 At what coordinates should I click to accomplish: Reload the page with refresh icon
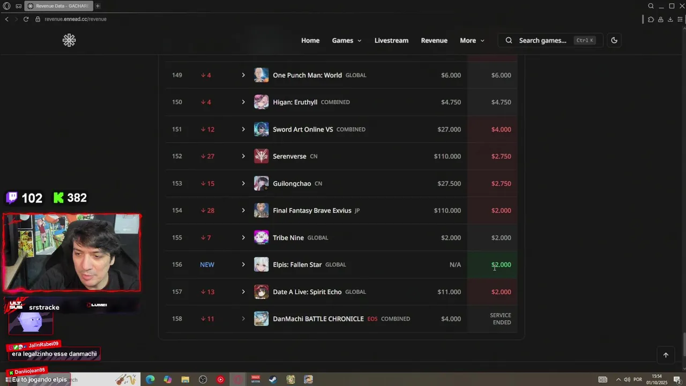(x=26, y=19)
